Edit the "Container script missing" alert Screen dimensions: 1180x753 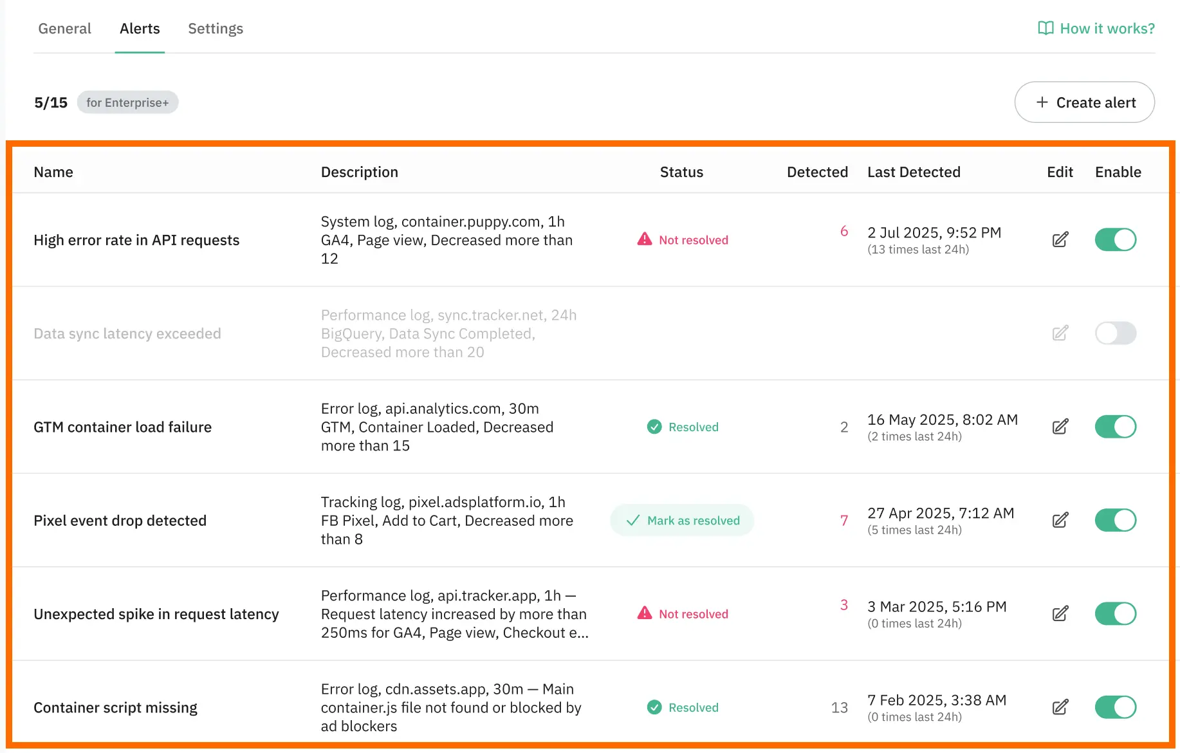pyautogui.click(x=1060, y=707)
